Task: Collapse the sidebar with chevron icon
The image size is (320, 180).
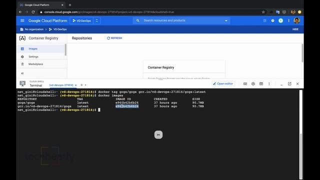Action: 22,73
